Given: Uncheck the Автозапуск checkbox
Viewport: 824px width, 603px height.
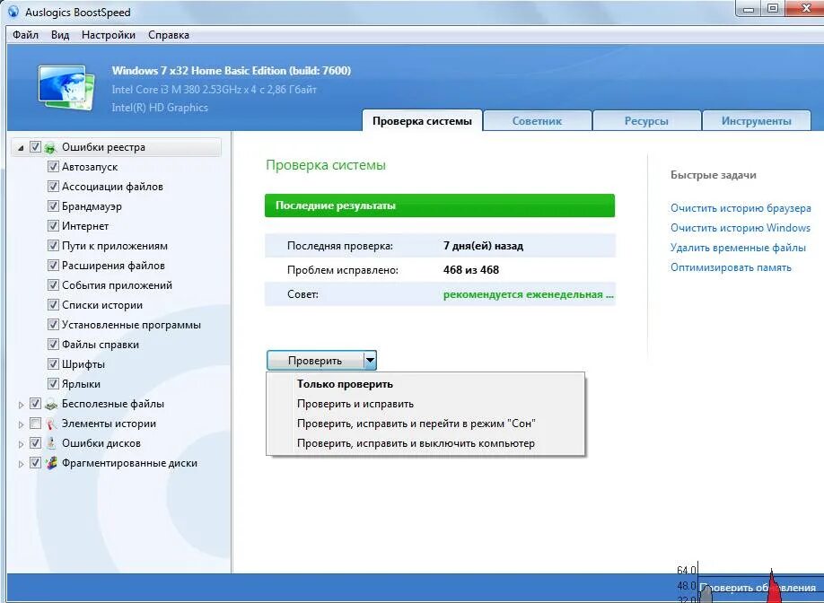Looking at the screenshot, I should 53,167.
